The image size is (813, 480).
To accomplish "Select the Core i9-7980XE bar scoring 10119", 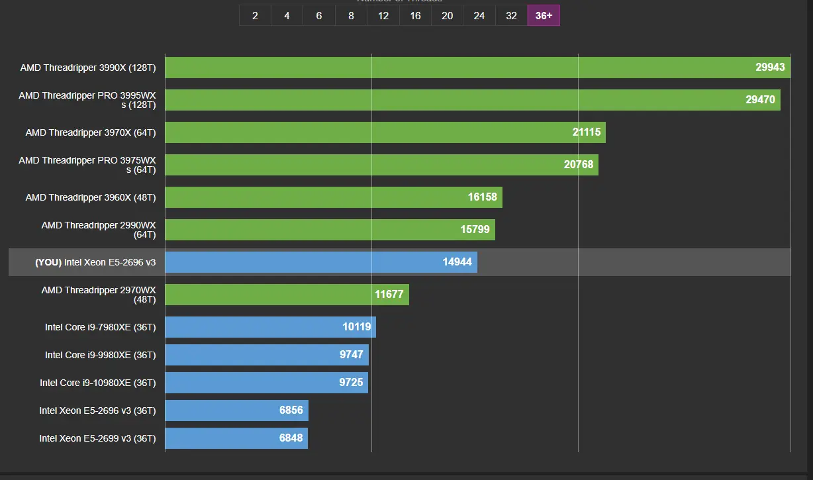I will [271, 327].
